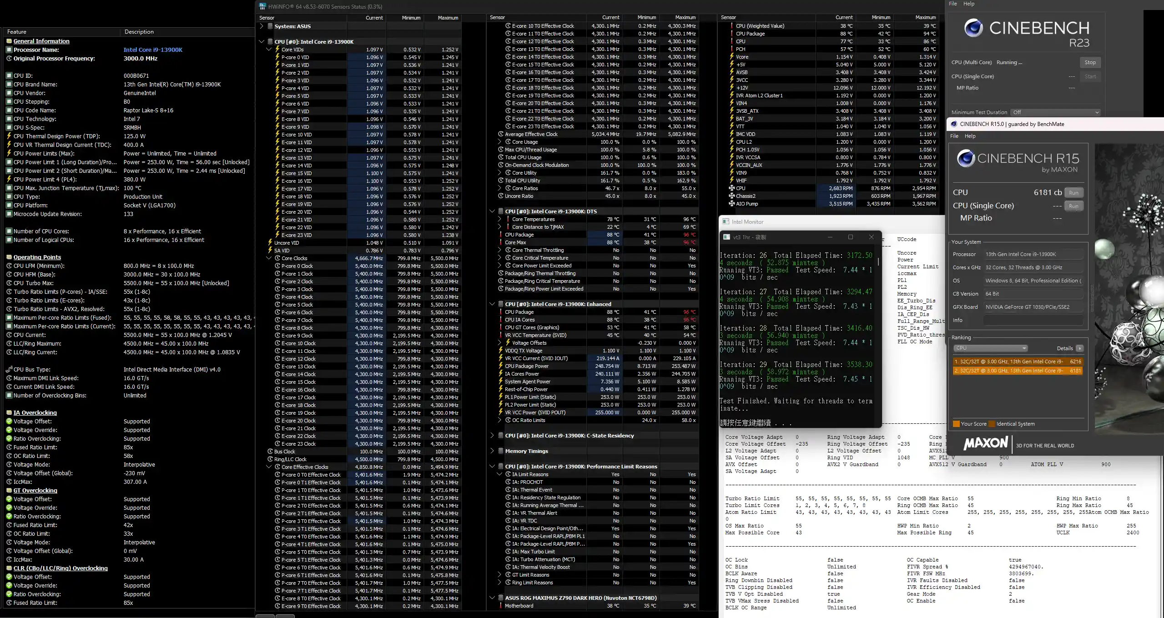Click the fan icon beside Chassis2
Image resolution: width=1164 pixels, height=618 pixels.
click(731, 196)
